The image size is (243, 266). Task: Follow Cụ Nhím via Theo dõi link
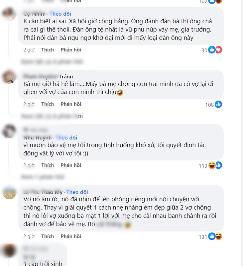61,14
